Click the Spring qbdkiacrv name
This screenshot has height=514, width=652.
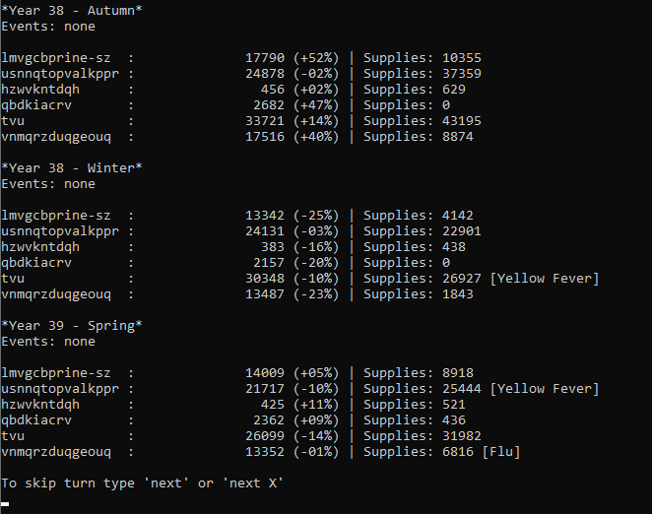click(36, 420)
